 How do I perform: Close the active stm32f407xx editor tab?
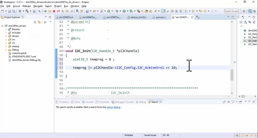point(192,17)
